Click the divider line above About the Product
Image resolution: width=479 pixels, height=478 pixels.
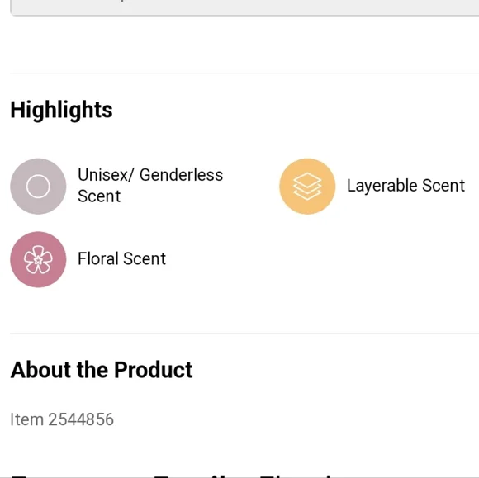click(244, 334)
